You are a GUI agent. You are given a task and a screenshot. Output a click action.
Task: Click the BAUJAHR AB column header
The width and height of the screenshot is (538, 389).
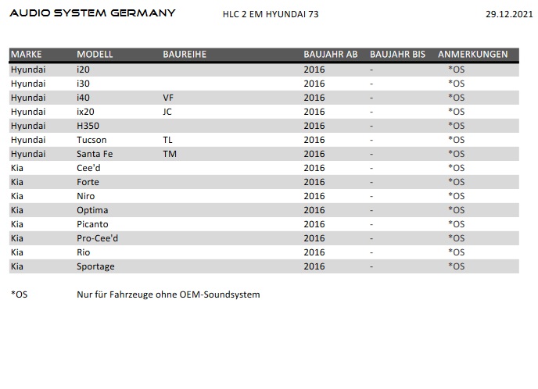click(x=331, y=55)
